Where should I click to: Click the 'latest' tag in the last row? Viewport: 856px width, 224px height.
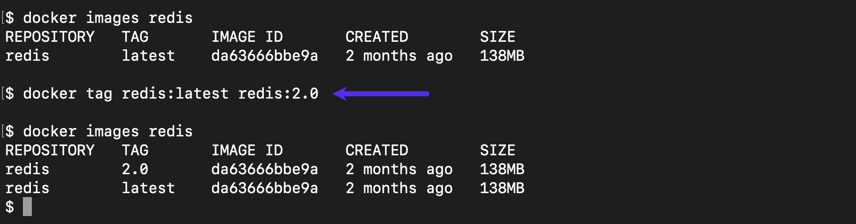pyautogui.click(x=148, y=188)
